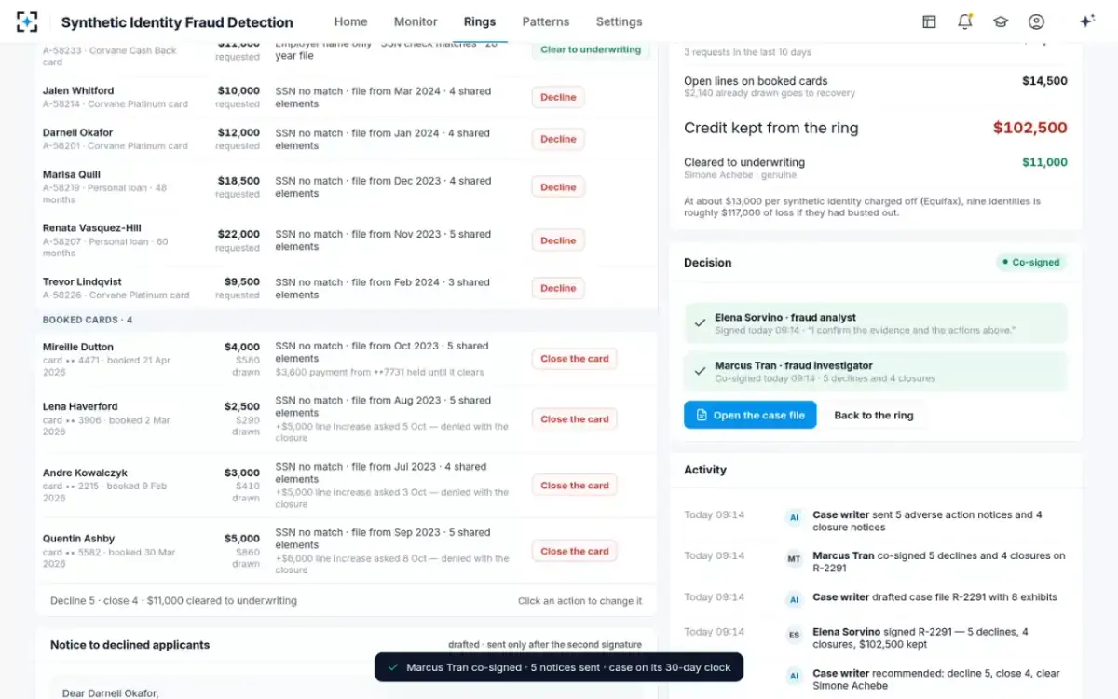Click the Decline 5 · close 4 summary line
The width and height of the screenshot is (1118, 699).
pos(173,601)
